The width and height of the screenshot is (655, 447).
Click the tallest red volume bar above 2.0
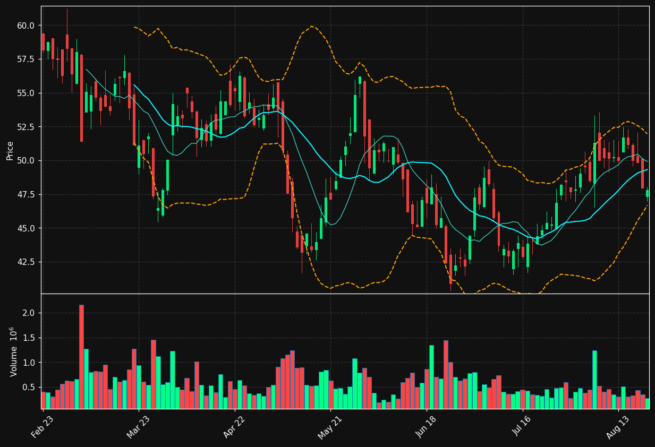tap(81, 357)
